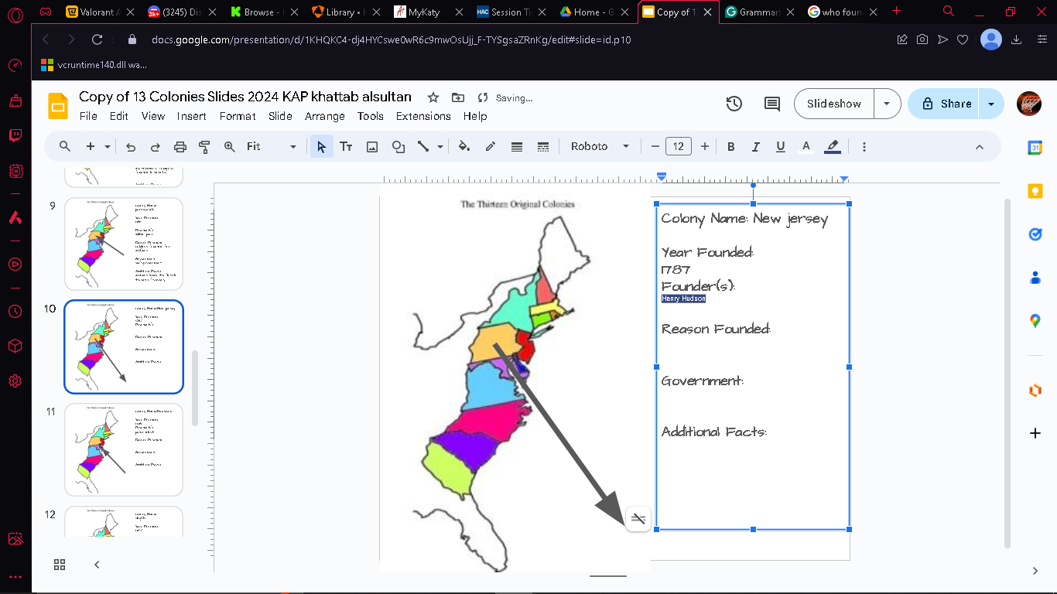This screenshot has height=594, width=1057.
Task: Toggle italic formatting
Action: click(755, 146)
